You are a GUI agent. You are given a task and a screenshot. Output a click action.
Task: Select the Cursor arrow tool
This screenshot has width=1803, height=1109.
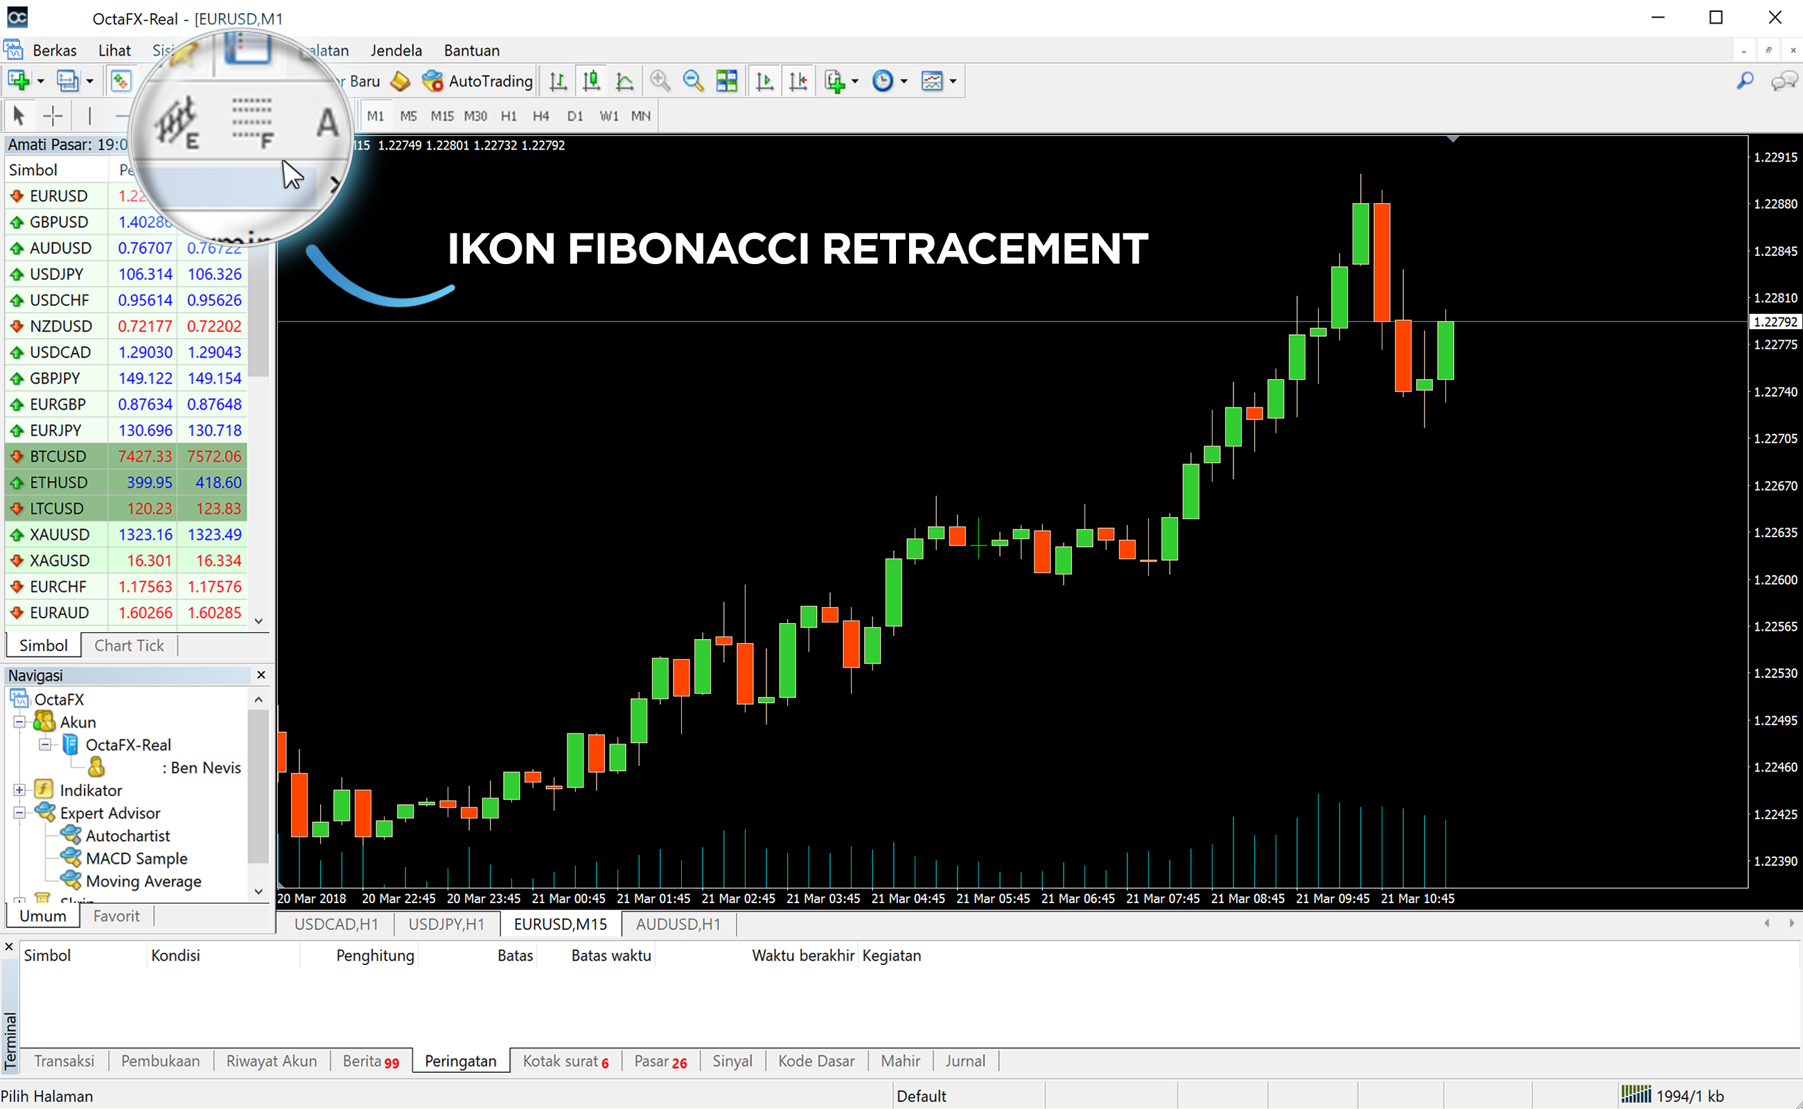pyautogui.click(x=19, y=115)
